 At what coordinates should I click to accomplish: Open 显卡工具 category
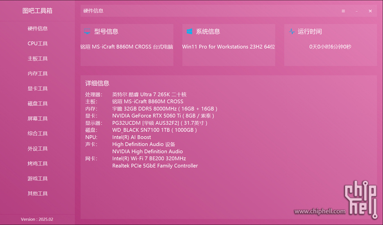pos(38,88)
